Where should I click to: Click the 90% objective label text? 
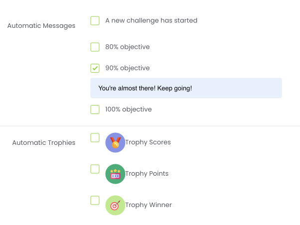(x=128, y=68)
